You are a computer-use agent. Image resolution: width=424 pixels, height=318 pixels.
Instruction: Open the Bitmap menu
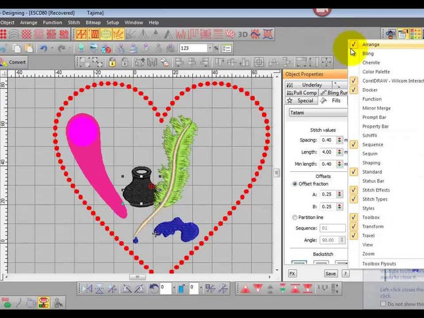click(93, 23)
